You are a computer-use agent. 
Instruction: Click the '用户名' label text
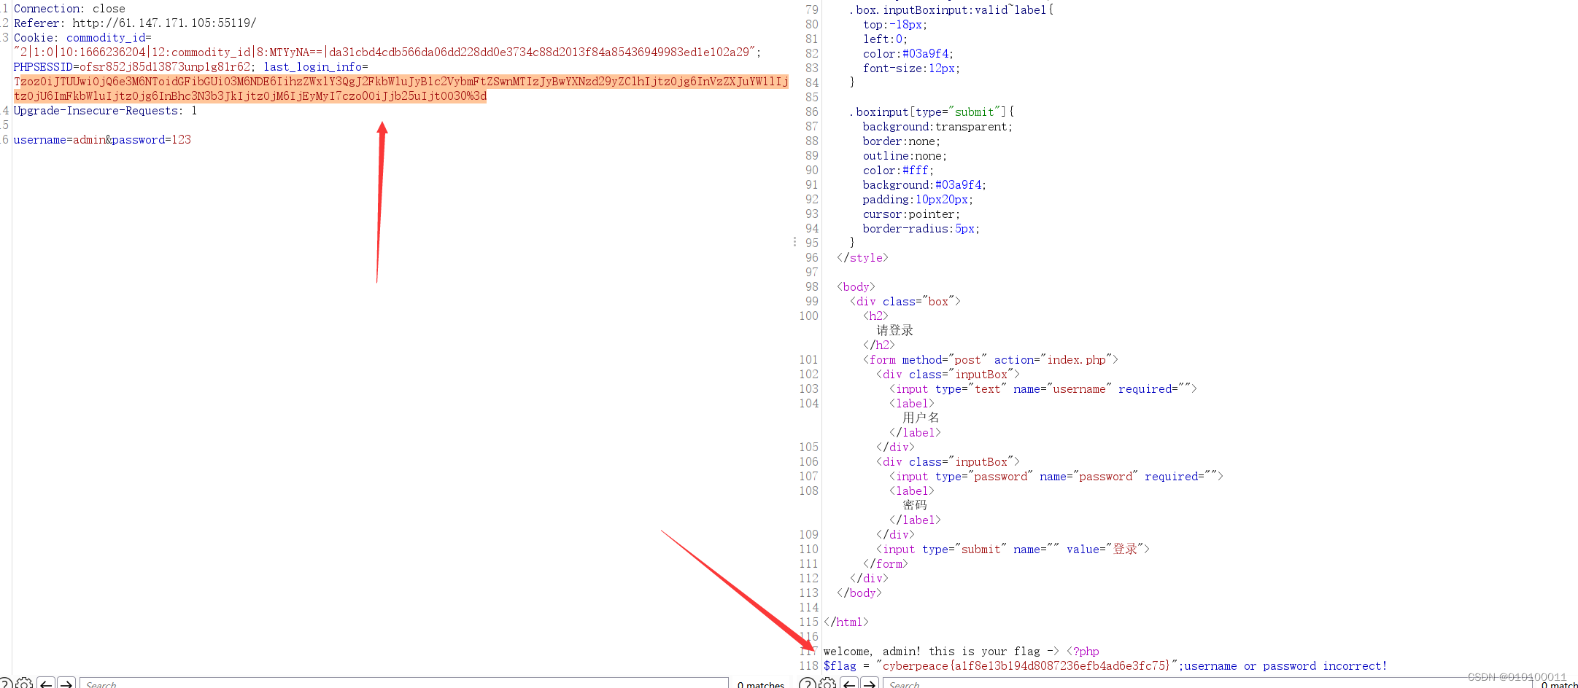(x=921, y=418)
